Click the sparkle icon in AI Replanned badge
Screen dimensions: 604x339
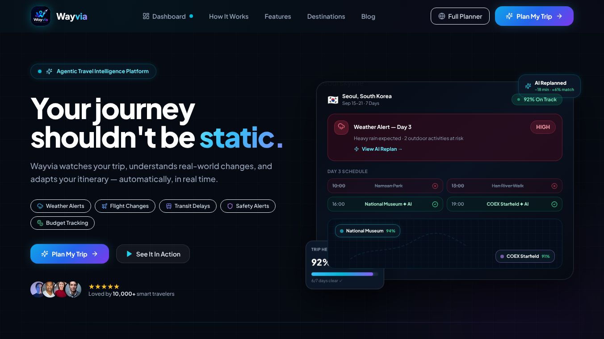(x=528, y=86)
